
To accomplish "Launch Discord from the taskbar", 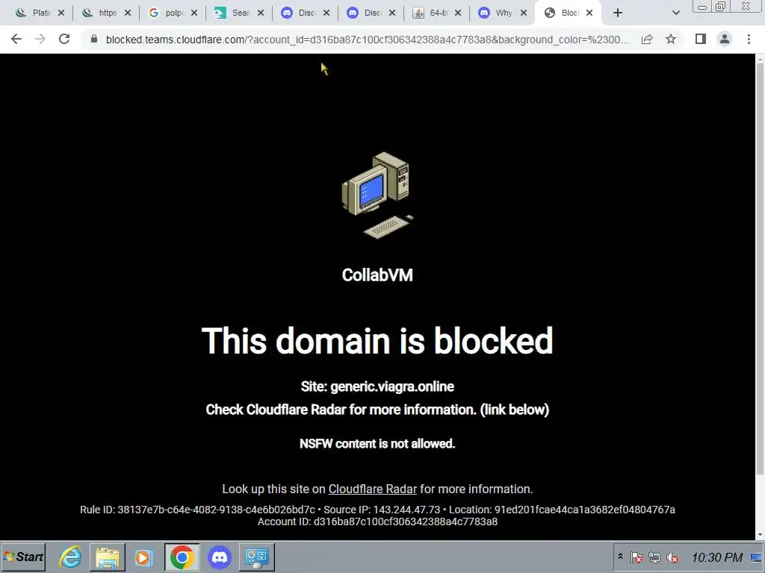I will coord(220,557).
